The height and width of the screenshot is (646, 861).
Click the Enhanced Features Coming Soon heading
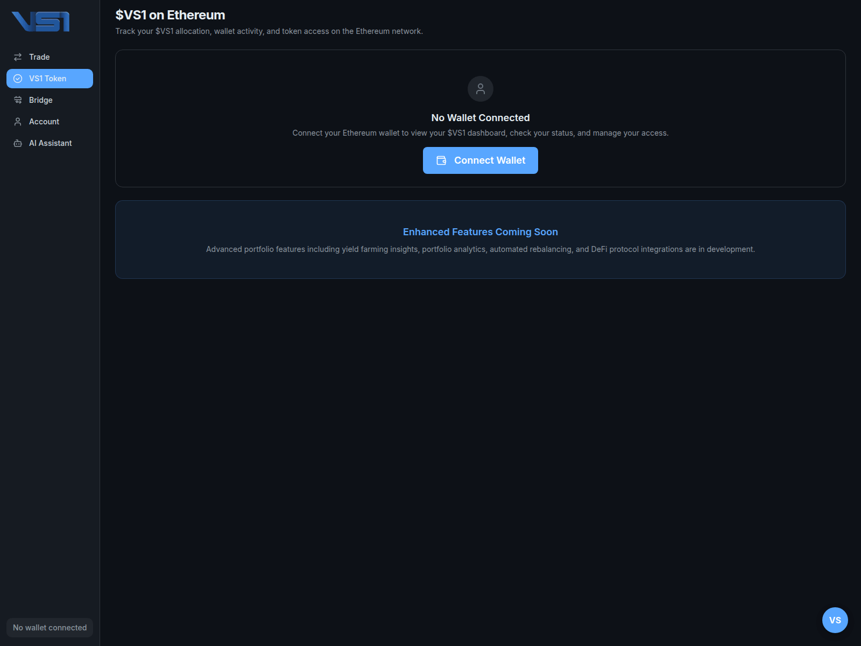[480, 231]
